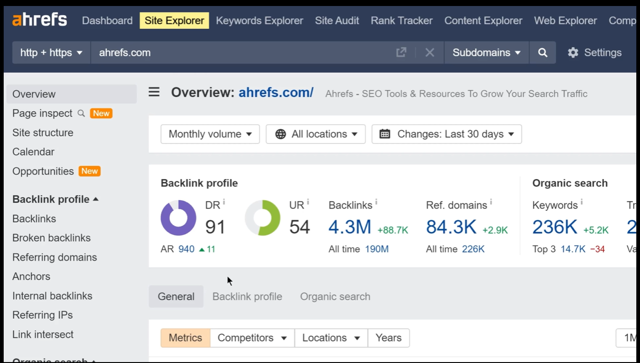The height and width of the screenshot is (363, 640).
Task: Open Calendar in the sidebar
Action: tap(33, 152)
